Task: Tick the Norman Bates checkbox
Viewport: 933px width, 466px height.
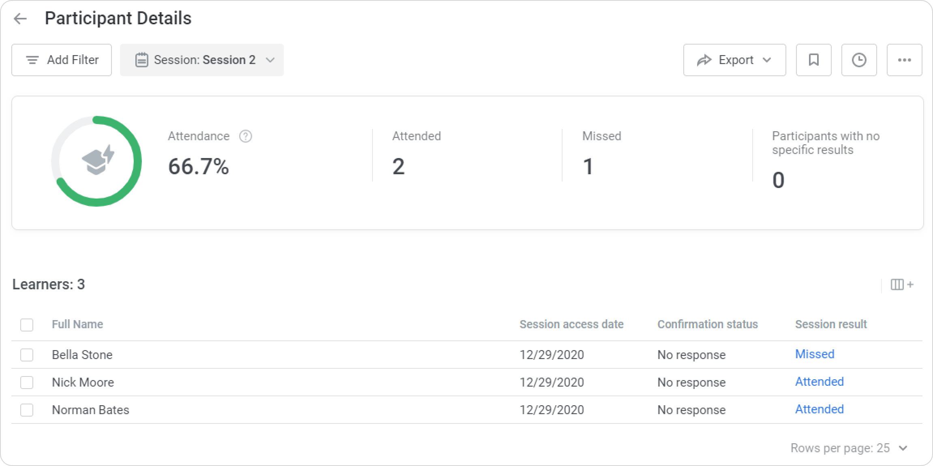Action: (x=27, y=410)
